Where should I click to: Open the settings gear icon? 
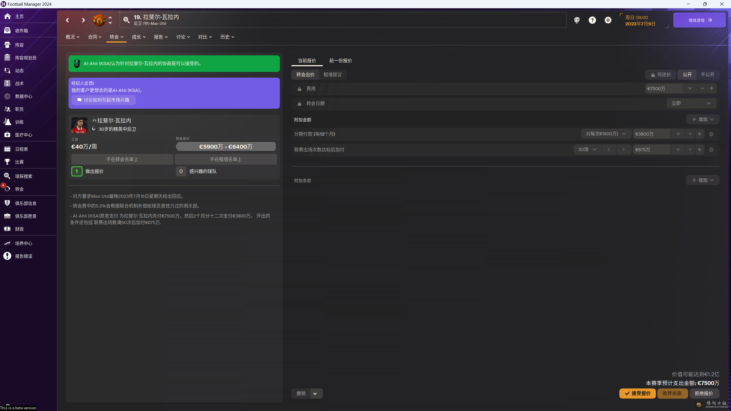tap(608, 20)
